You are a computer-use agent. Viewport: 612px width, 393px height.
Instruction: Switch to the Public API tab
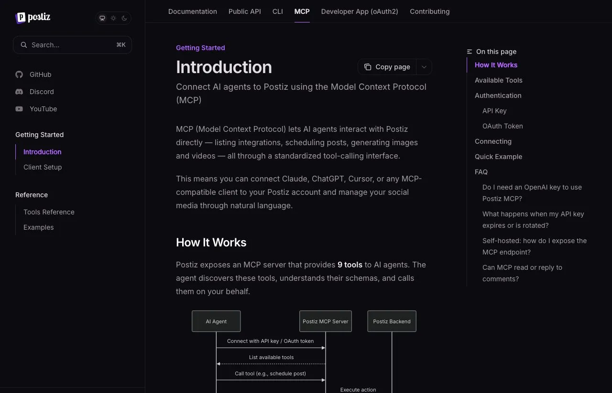(x=245, y=11)
